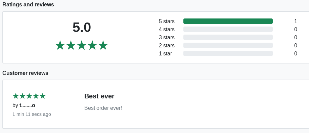Click the 5.0 average rating number
Viewport: 309px width, 133px height.
pos(82,28)
